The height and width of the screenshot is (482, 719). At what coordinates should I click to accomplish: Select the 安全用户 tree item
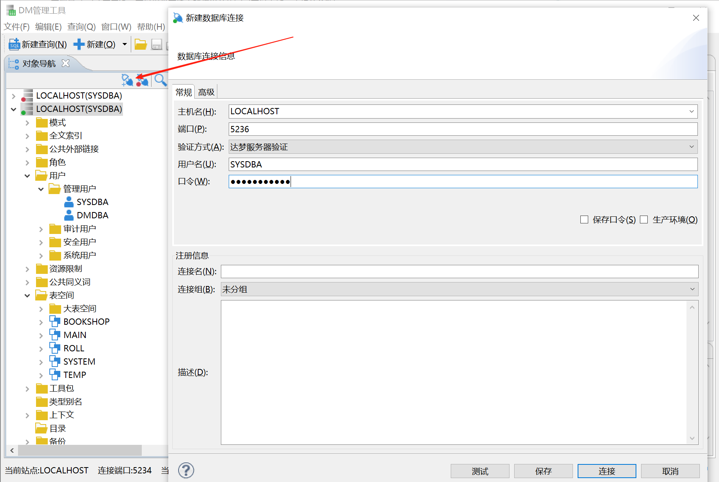tap(80, 242)
